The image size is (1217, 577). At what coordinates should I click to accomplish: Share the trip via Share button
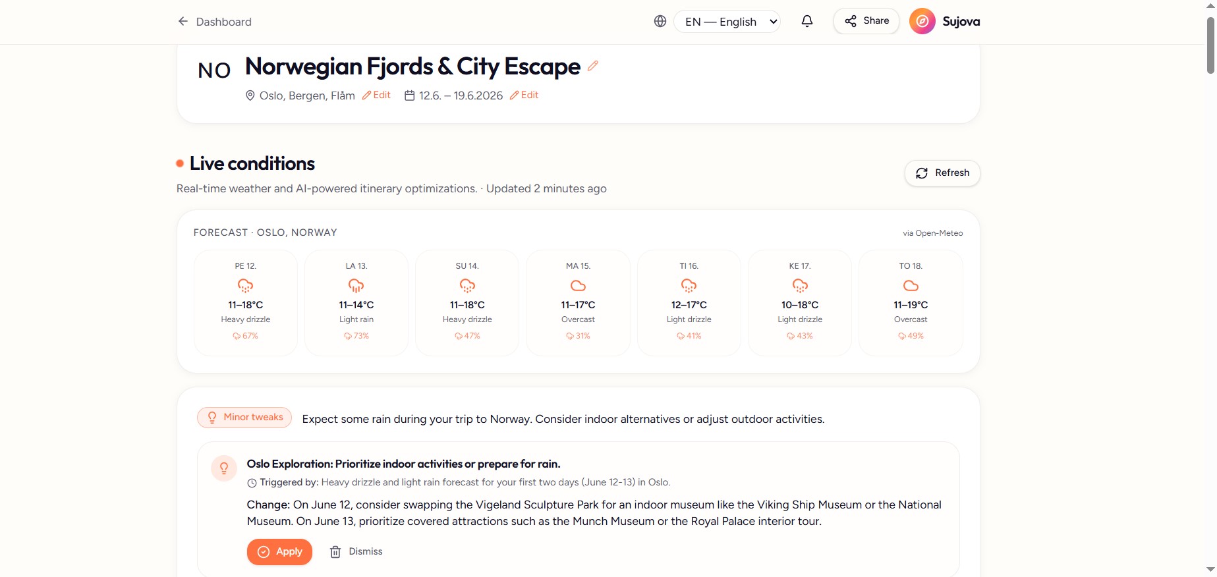tap(866, 21)
